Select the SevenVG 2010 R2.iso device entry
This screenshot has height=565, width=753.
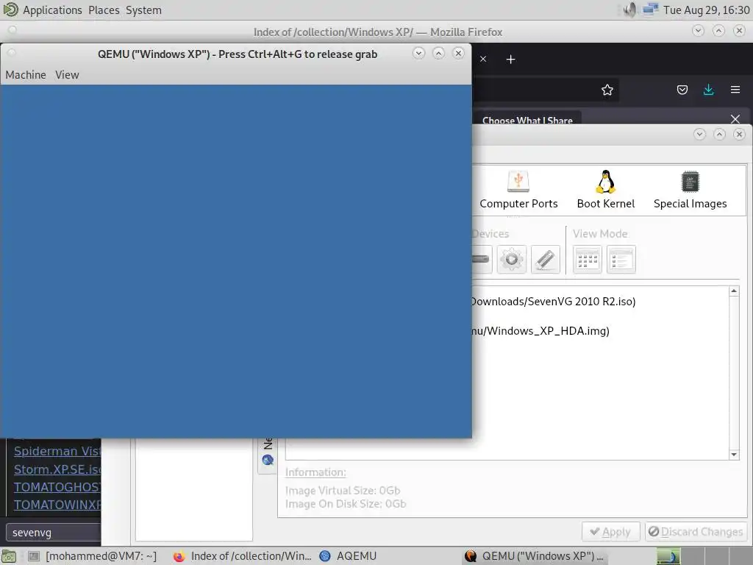pyautogui.click(x=552, y=301)
